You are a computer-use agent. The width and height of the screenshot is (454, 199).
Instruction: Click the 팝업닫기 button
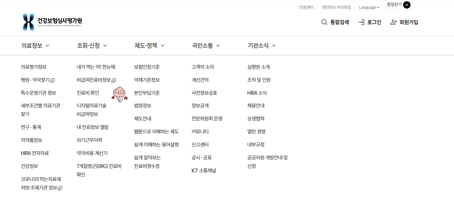(394, 5)
